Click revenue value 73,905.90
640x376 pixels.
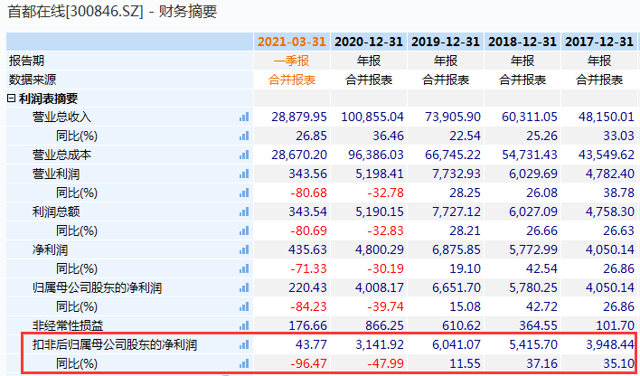click(453, 117)
